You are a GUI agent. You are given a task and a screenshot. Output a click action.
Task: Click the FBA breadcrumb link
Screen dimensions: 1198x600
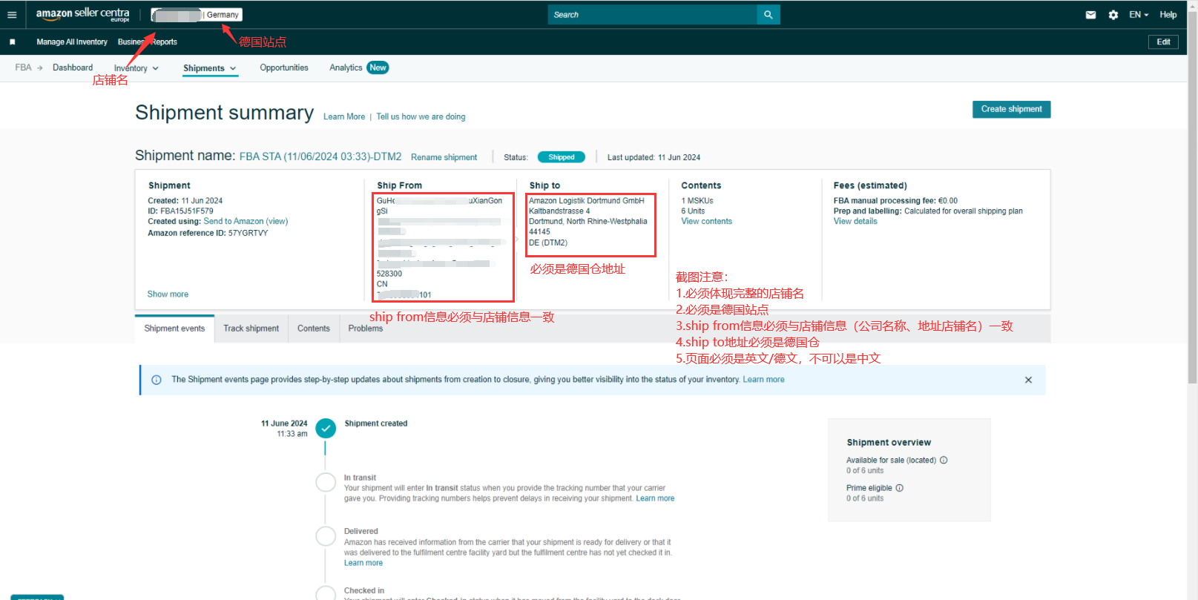[23, 67]
